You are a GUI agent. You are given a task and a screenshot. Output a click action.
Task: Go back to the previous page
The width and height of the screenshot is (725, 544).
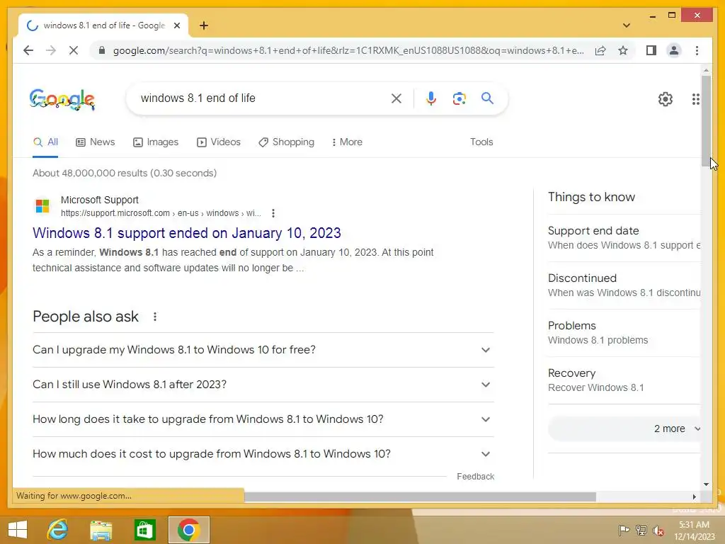28,50
